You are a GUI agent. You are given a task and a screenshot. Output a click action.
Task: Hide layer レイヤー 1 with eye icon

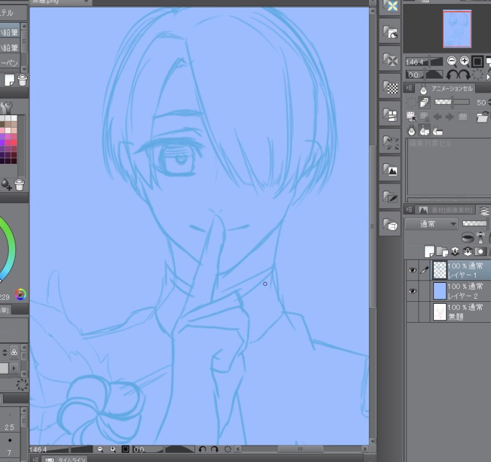pyautogui.click(x=412, y=270)
